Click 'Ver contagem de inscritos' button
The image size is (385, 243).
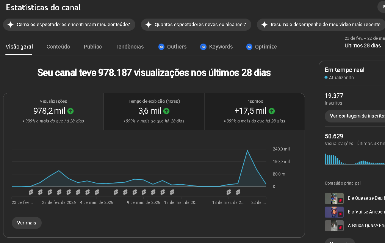355,116
